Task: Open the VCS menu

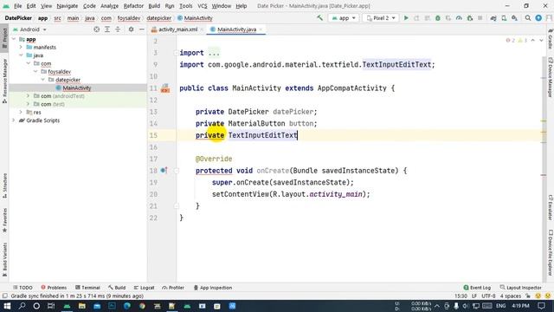Action: coord(203,6)
